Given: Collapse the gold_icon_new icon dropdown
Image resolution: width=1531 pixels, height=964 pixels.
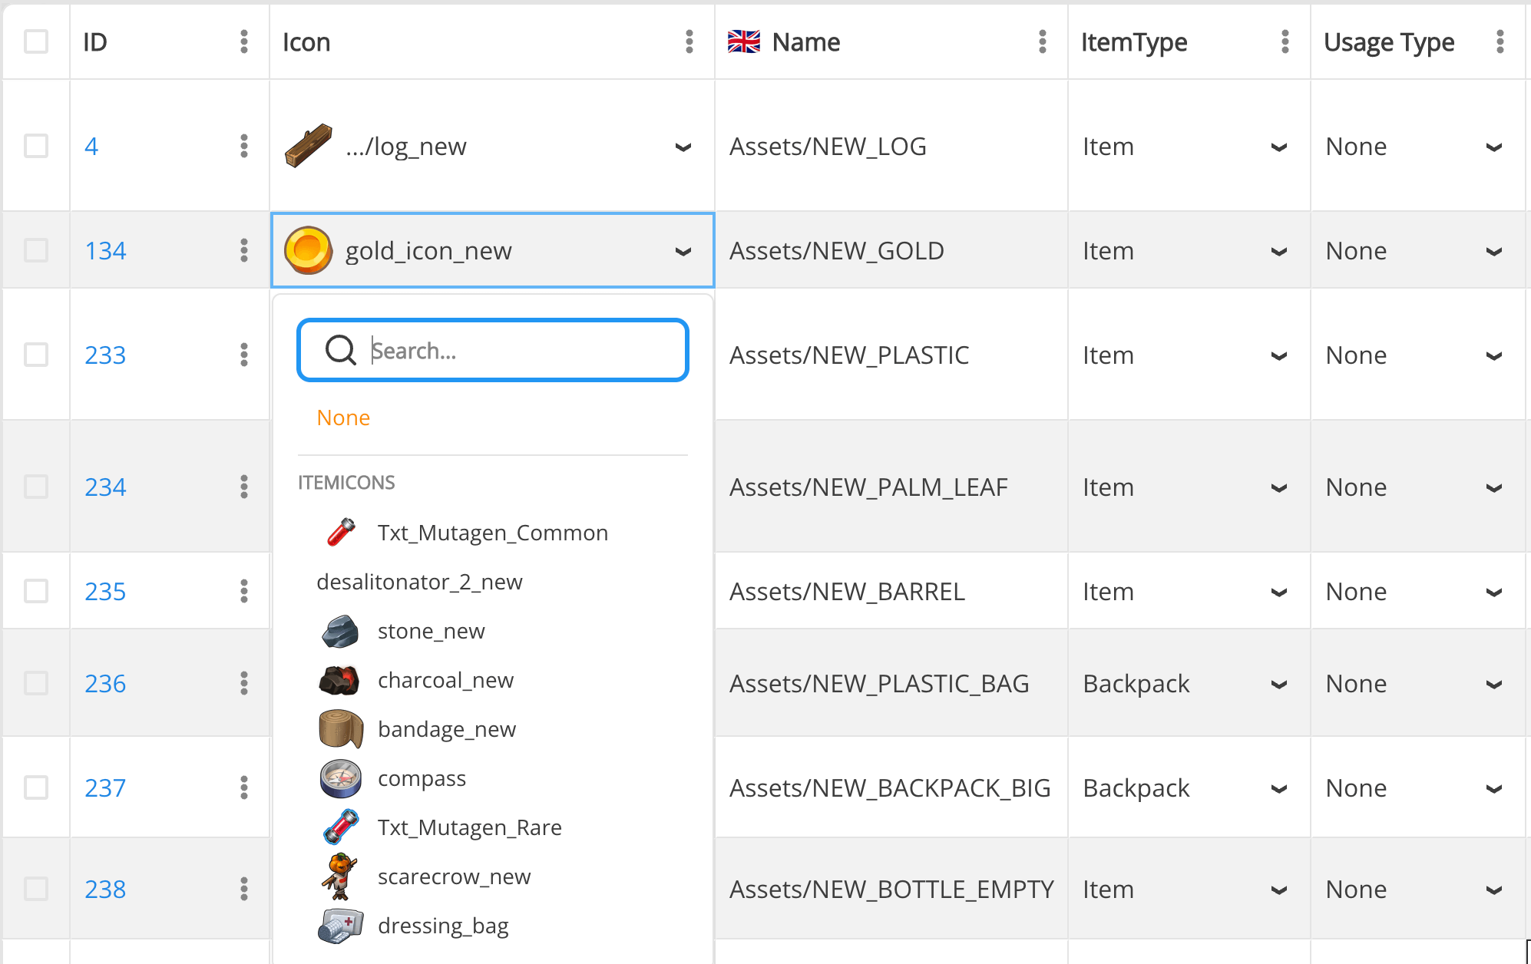Looking at the screenshot, I should point(683,251).
